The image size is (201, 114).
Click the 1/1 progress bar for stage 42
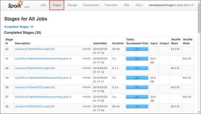(x=137, y=49)
